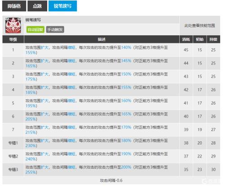Click duration value 27 in level 7 row
The image size is (230, 187).
213,130
